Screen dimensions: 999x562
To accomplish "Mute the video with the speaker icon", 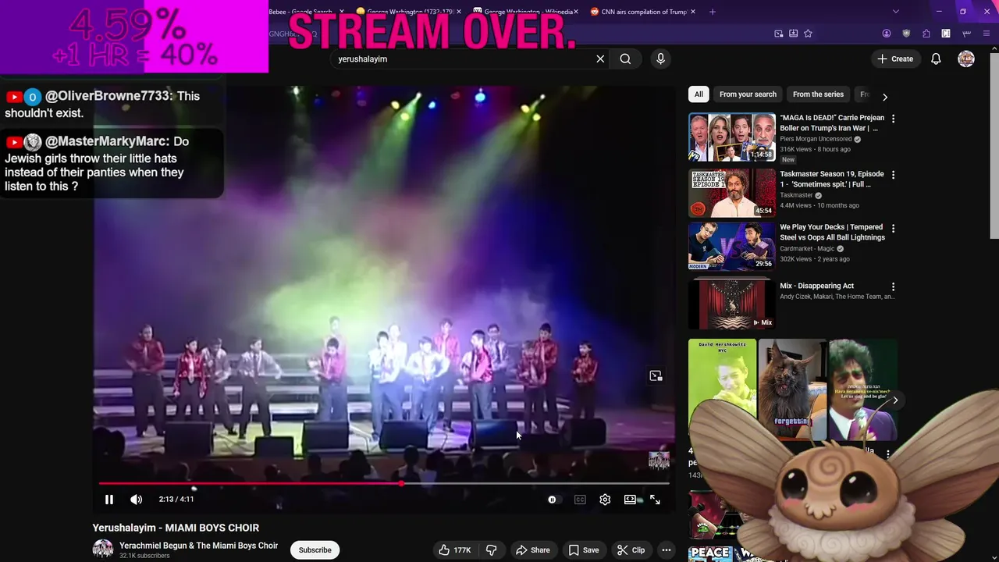I will (136, 500).
